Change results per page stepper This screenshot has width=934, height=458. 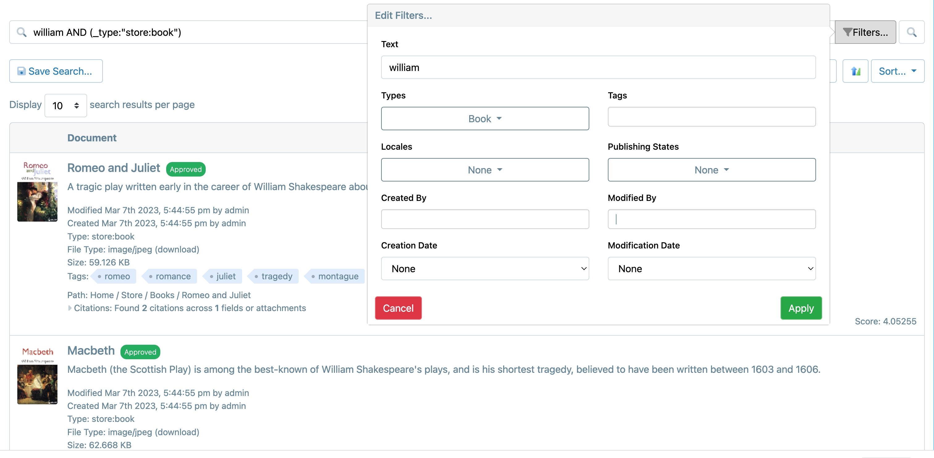[65, 106]
